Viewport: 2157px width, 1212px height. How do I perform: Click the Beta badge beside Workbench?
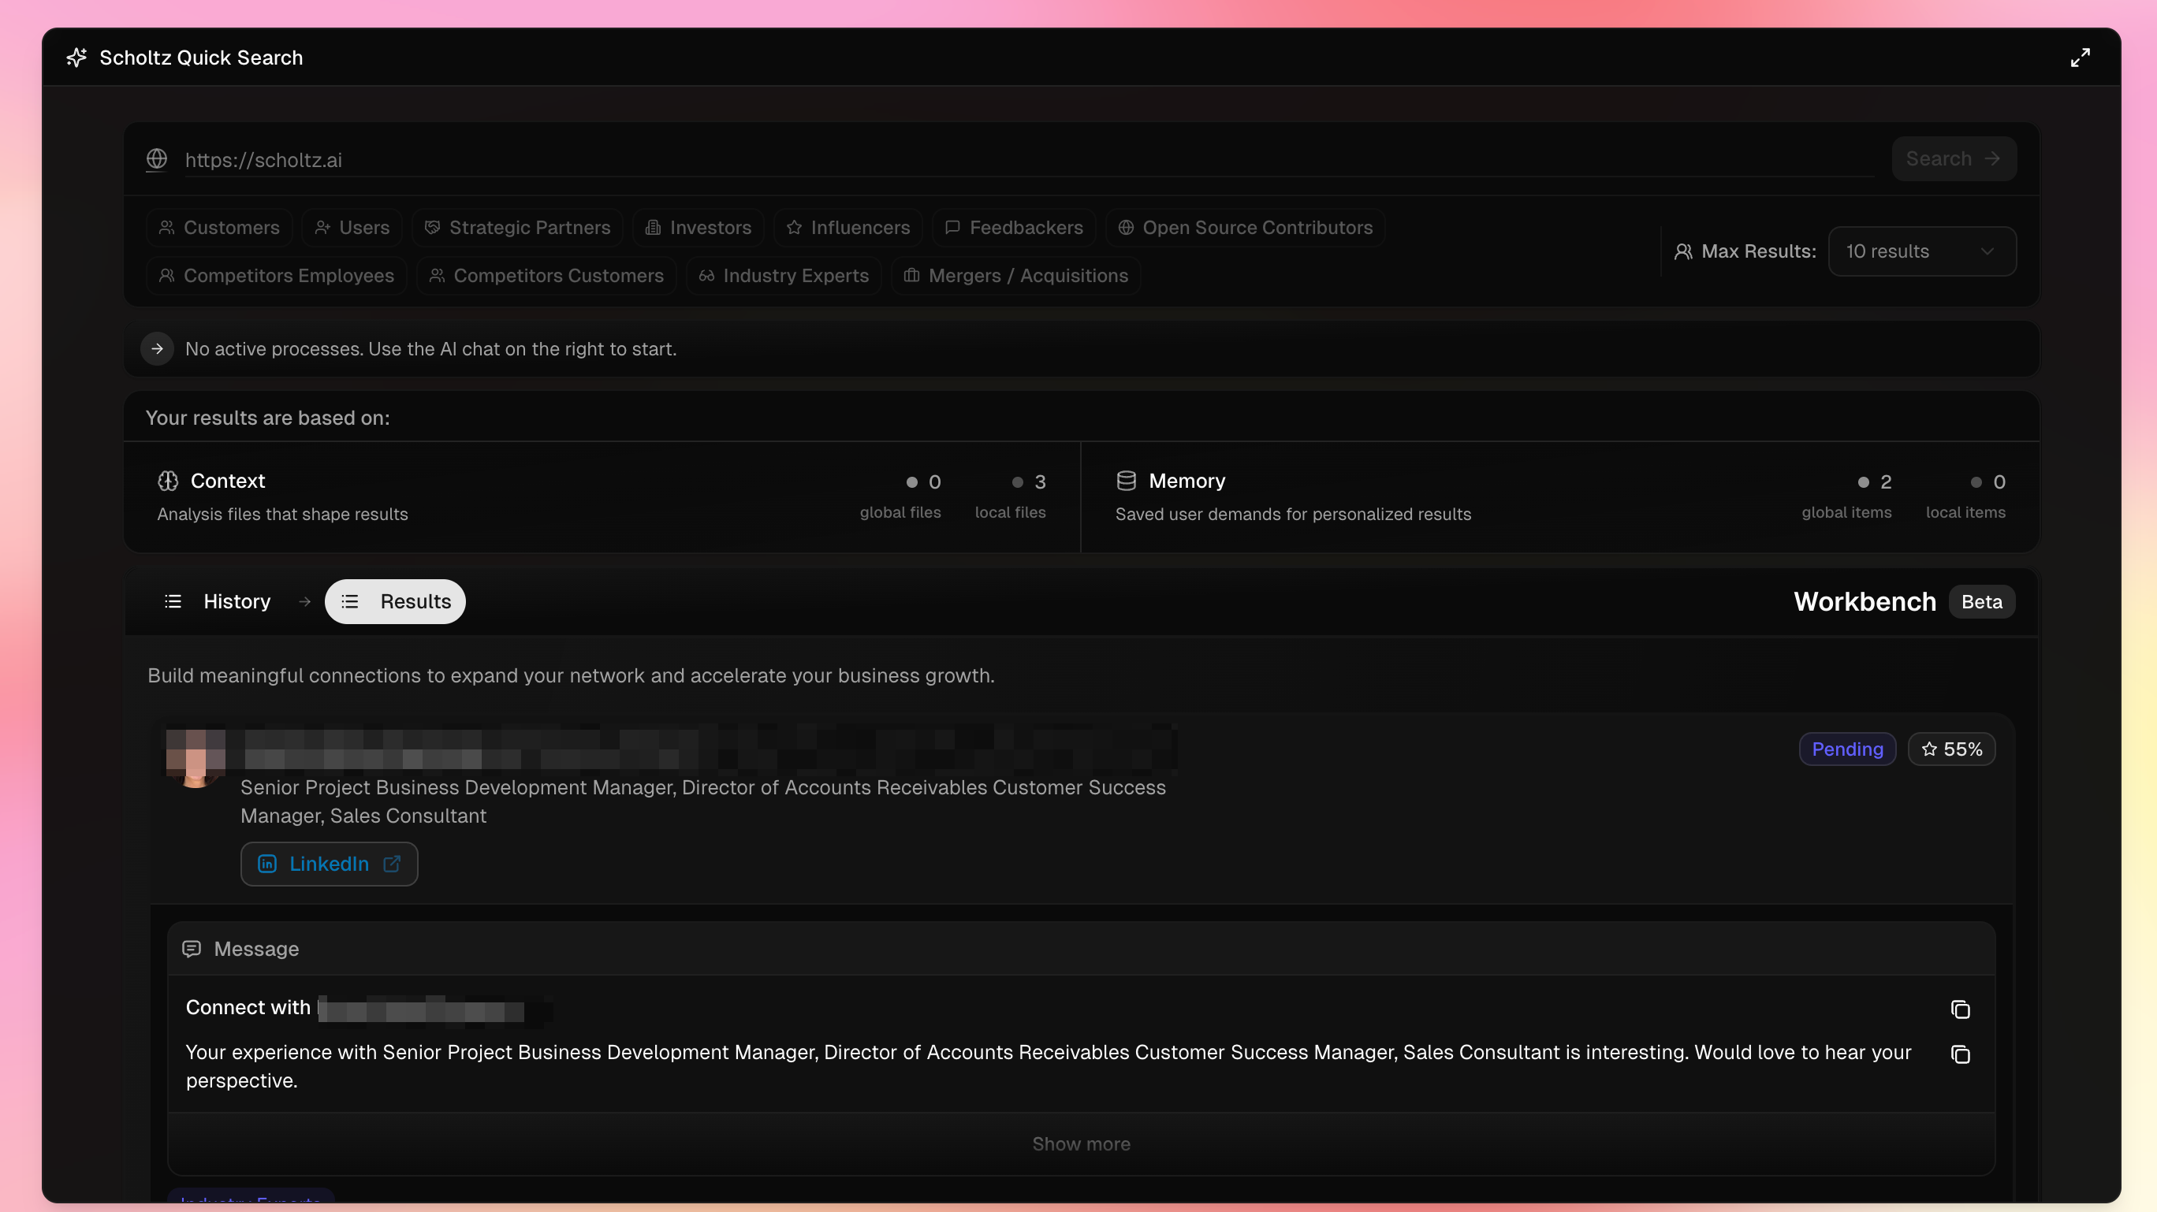click(1981, 602)
